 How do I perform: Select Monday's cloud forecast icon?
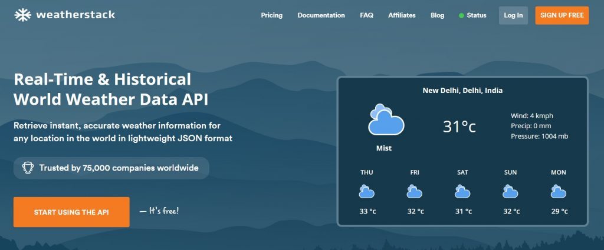(558, 191)
